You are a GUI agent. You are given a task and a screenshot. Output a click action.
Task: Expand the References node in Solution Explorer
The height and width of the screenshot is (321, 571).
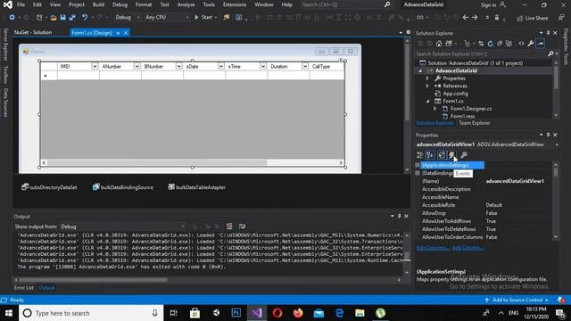click(x=427, y=86)
